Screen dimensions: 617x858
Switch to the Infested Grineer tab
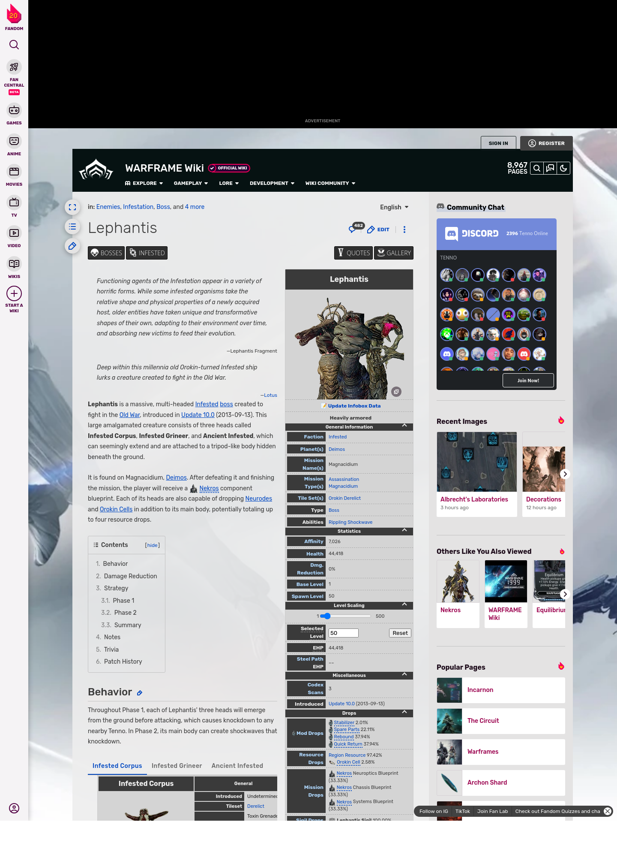coord(177,766)
